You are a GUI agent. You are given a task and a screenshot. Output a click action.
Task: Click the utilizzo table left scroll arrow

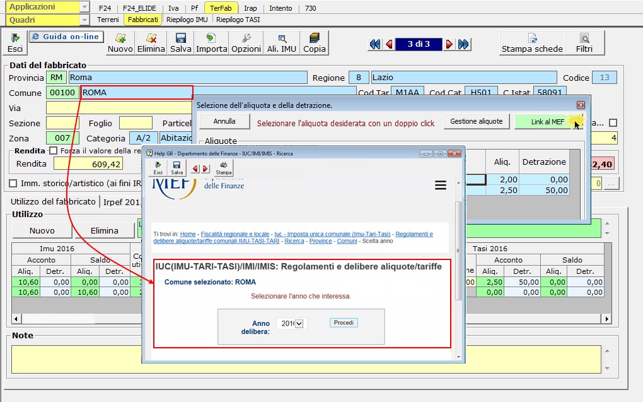tap(16, 319)
